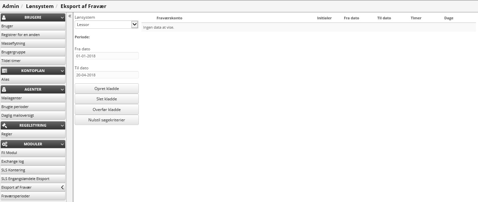The image size is (478, 202).
Task: Click the Til dato input field
Action: click(x=106, y=75)
